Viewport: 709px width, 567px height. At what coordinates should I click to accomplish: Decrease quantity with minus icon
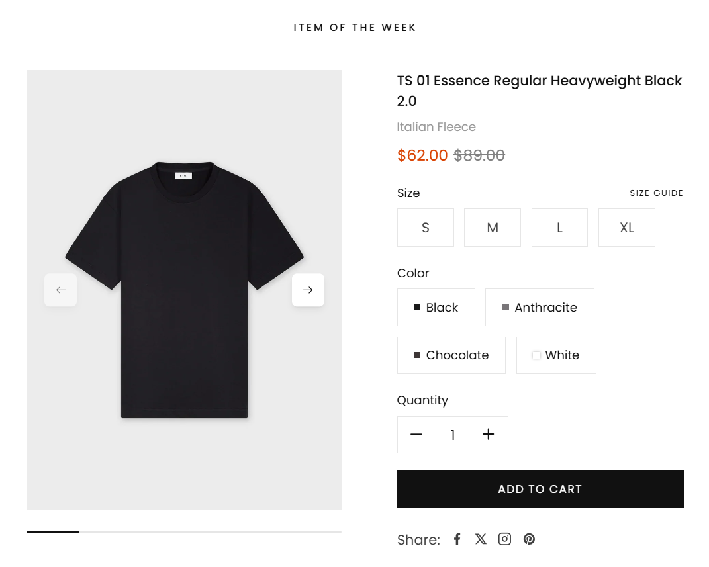tap(416, 435)
